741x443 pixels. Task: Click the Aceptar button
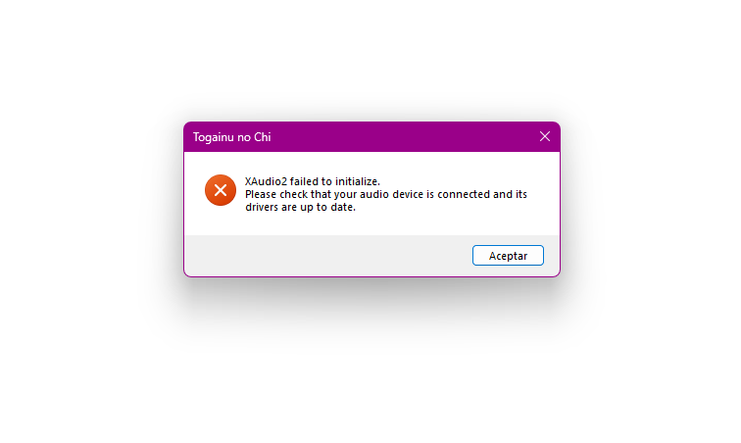point(508,255)
